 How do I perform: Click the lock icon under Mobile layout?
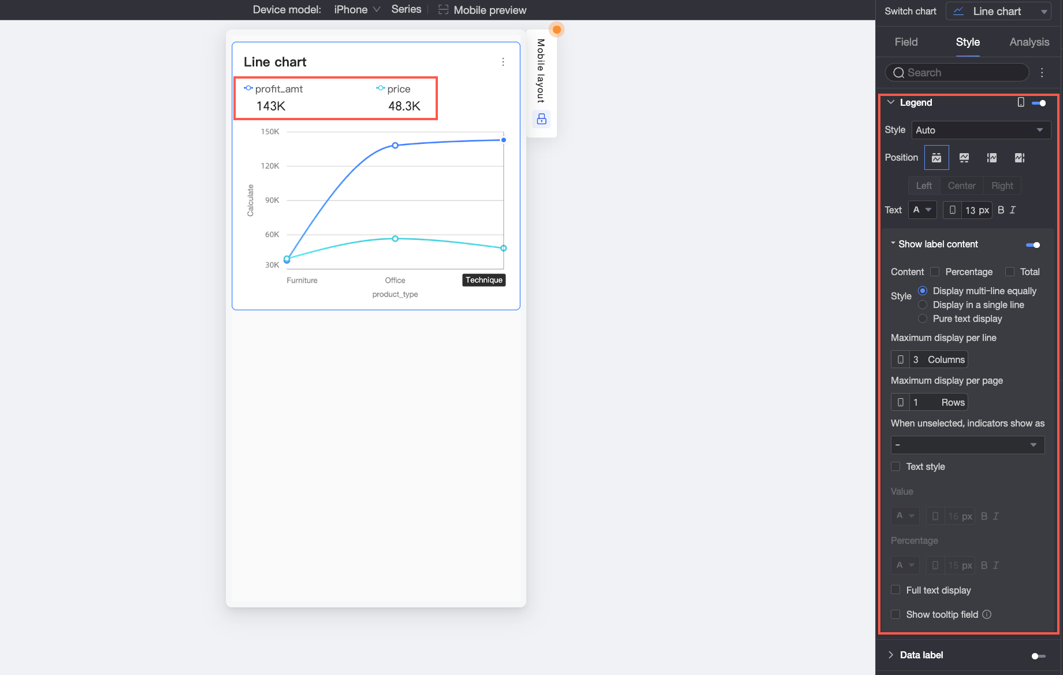tap(542, 119)
